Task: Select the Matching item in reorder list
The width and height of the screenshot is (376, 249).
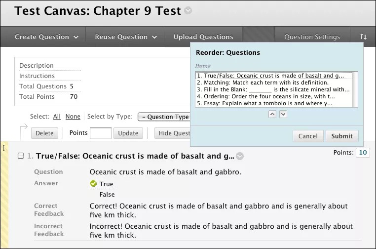Action: coord(263,83)
